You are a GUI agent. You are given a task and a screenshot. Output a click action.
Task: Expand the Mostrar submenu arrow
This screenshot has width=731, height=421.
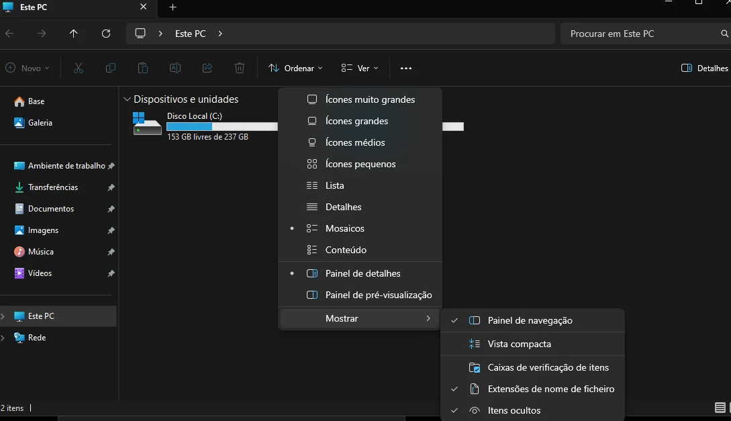(428, 318)
